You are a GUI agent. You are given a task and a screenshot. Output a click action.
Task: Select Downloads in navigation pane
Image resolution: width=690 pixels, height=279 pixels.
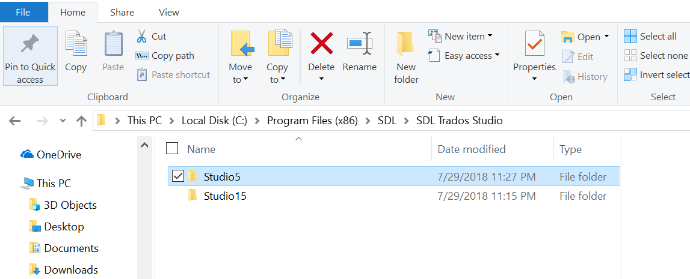click(x=71, y=269)
